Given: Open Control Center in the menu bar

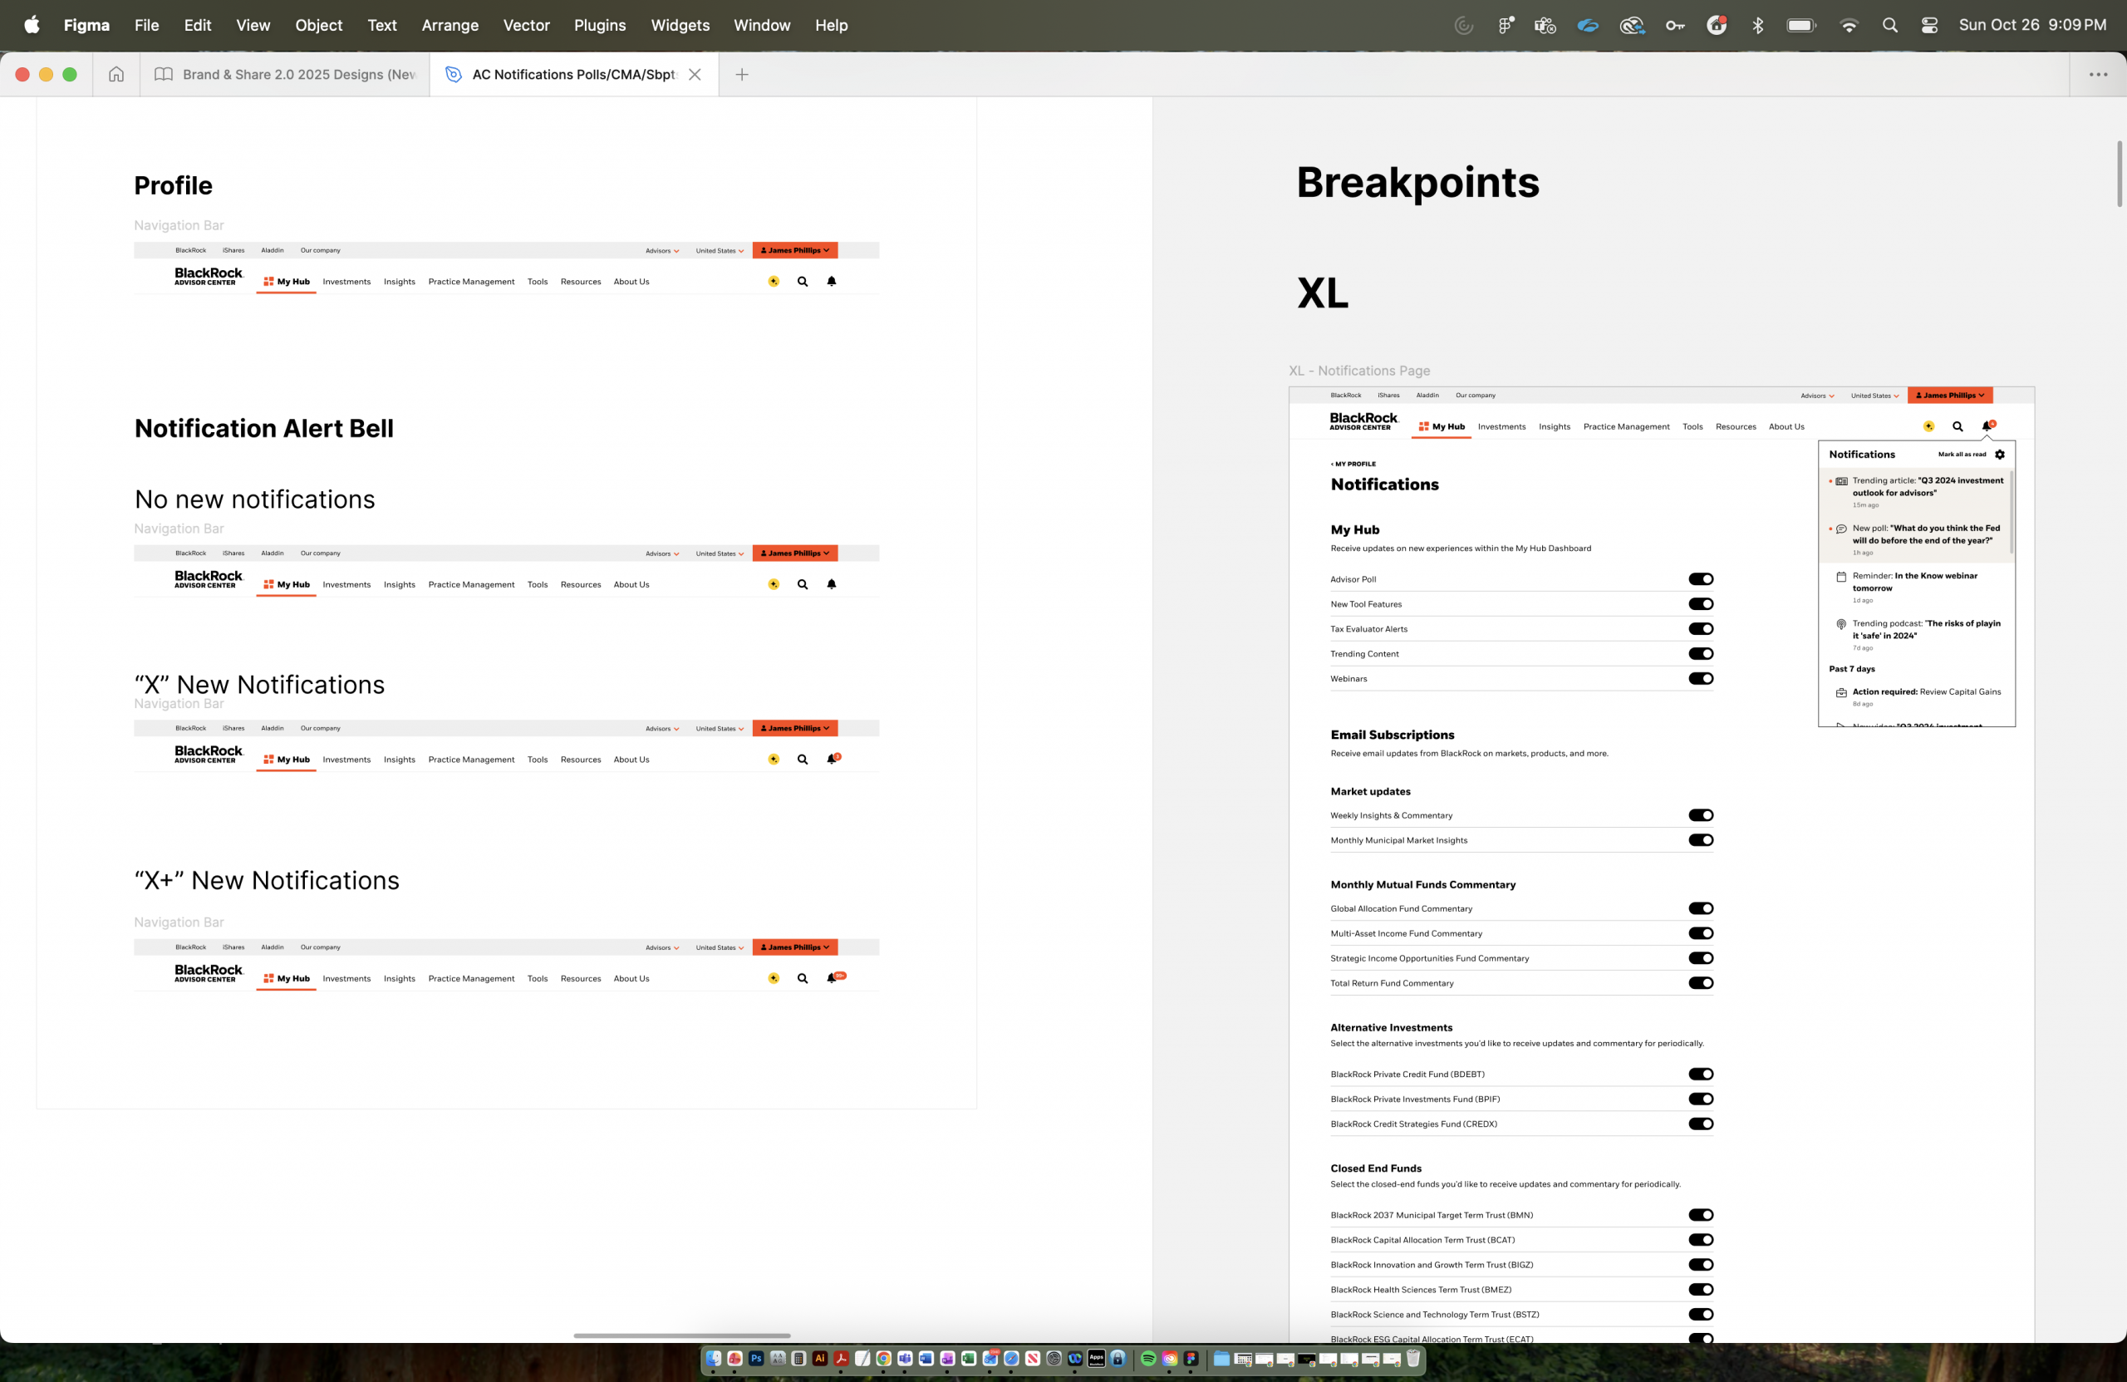Looking at the screenshot, I should (1929, 25).
